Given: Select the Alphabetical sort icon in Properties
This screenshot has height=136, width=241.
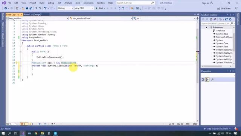Looking at the screenshot, I should pyautogui.click(x=207, y=80).
